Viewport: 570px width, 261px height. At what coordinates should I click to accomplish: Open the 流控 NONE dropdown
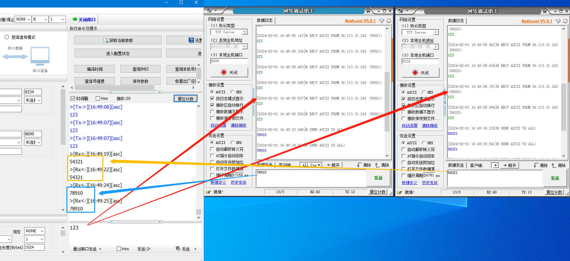point(35,231)
